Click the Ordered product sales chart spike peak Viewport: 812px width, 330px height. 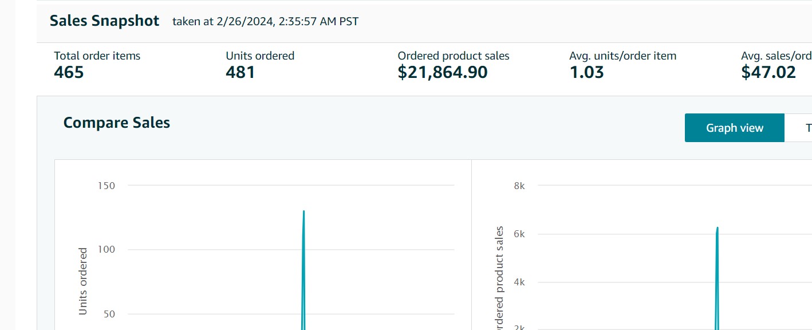(x=717, y=228)
